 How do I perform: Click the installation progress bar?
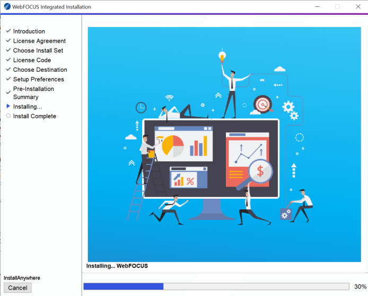click(216, 286)
